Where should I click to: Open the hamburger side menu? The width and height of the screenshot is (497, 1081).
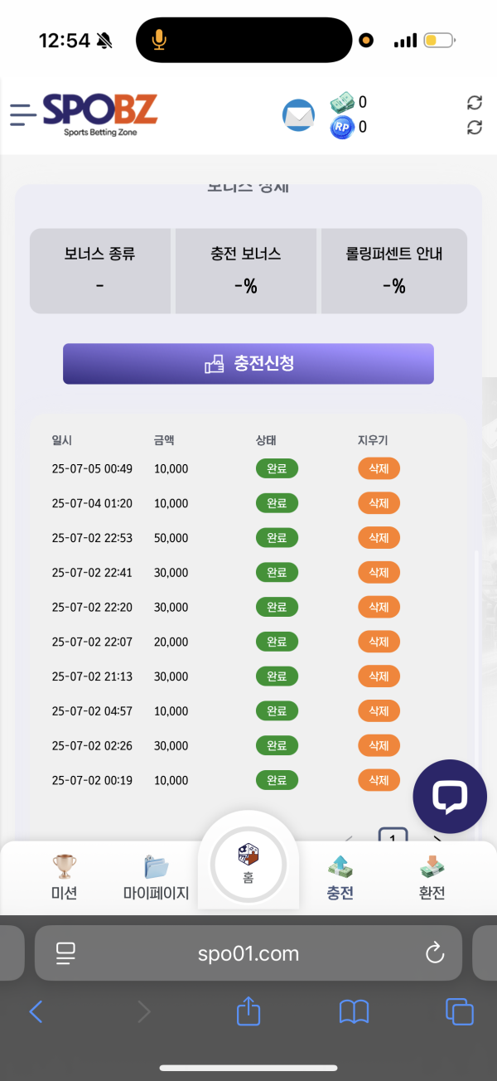coord(23,114)
